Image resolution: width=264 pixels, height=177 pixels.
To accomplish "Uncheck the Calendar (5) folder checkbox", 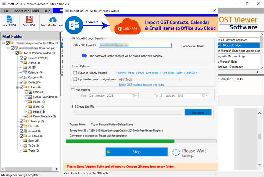I will (x=21, y=73).
